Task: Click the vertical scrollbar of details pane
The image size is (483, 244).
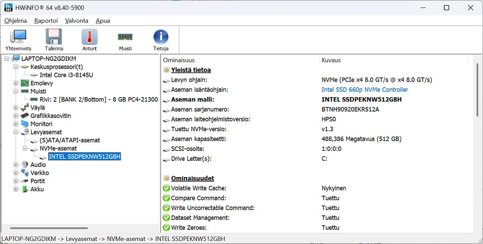Action: 478,90
